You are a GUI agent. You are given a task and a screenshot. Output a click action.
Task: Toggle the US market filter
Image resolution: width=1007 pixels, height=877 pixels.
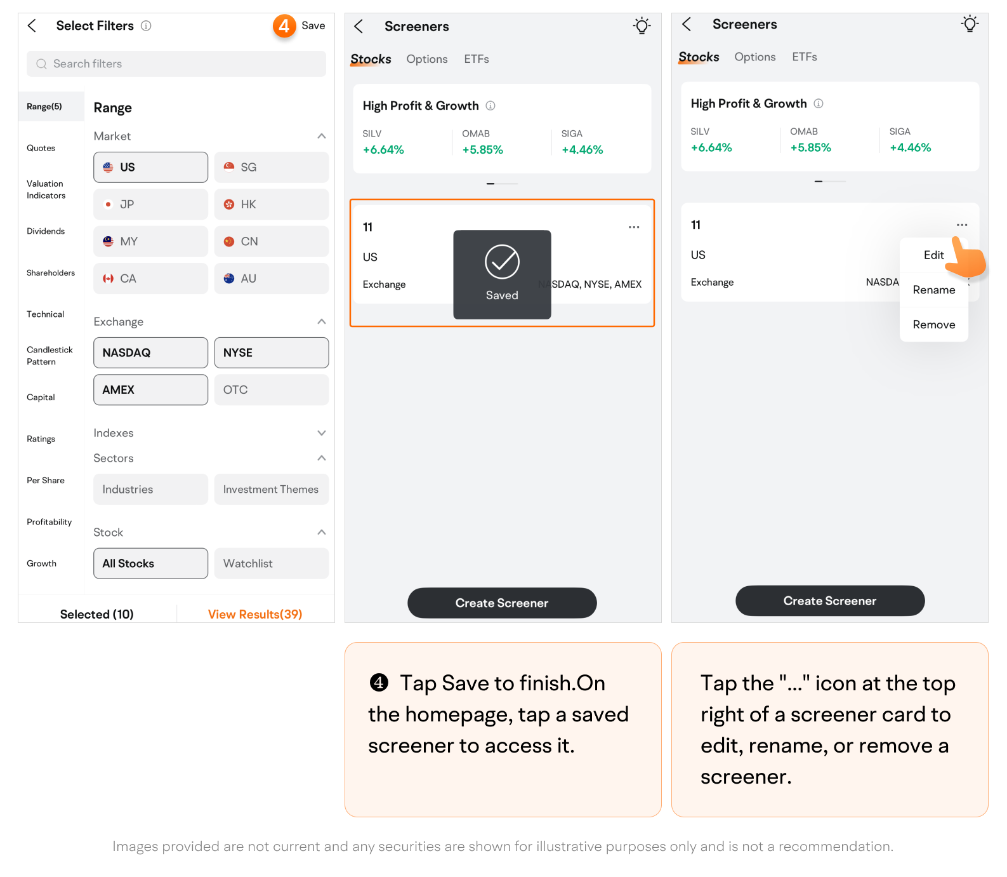coord(150,167)
